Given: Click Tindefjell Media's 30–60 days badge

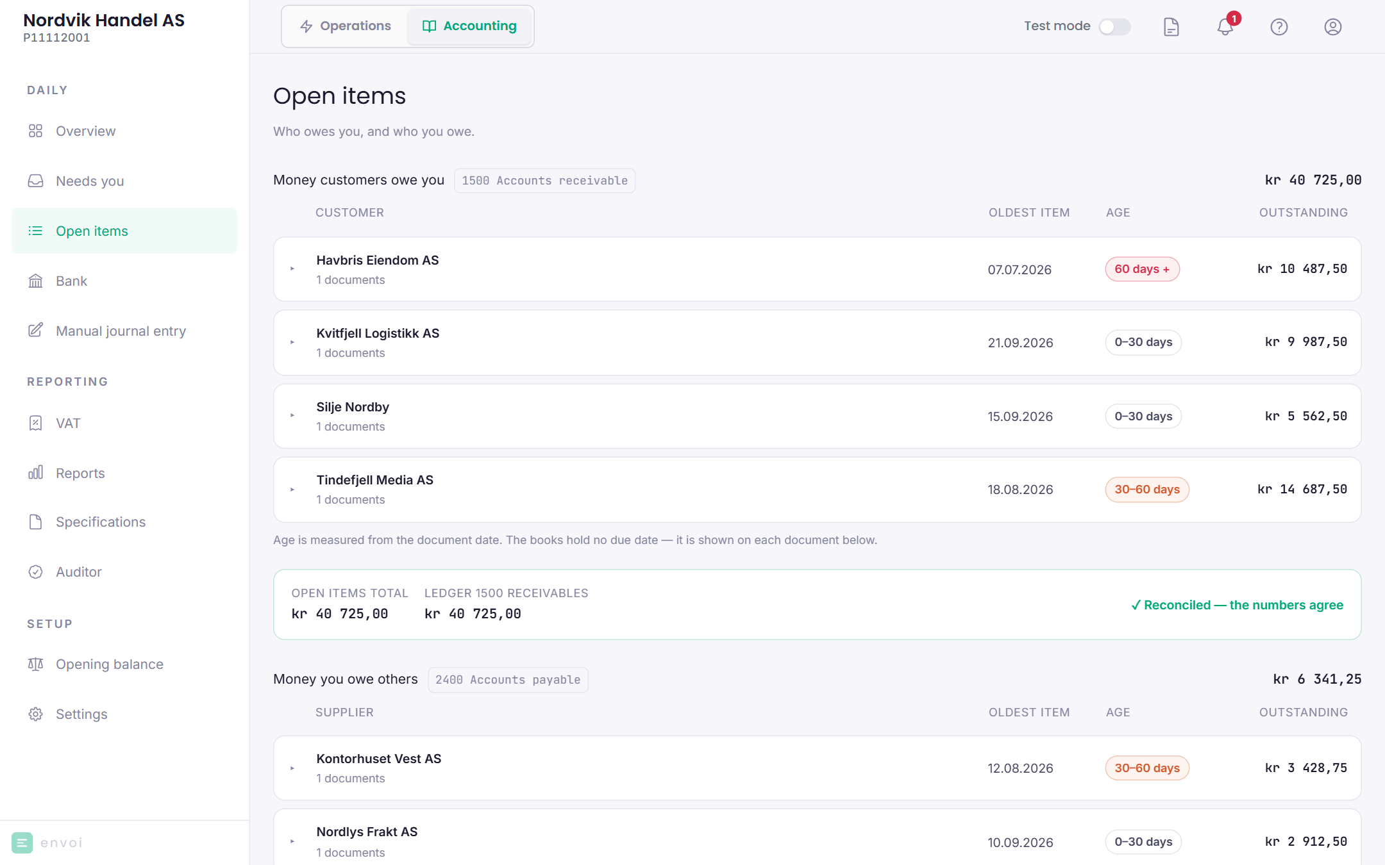Looking at the screenshot, I should click(x=1146, y=490).
